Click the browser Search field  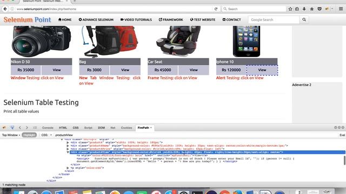click(x=254, y=9)
